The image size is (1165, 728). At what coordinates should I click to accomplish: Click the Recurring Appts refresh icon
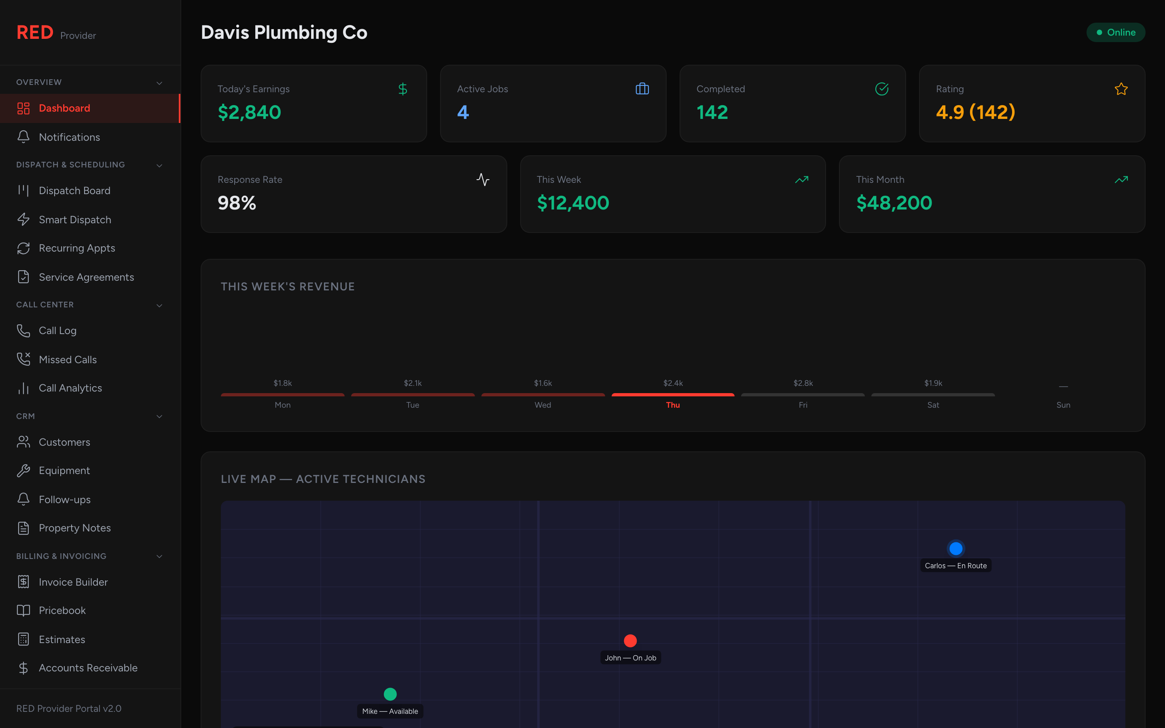23,248
